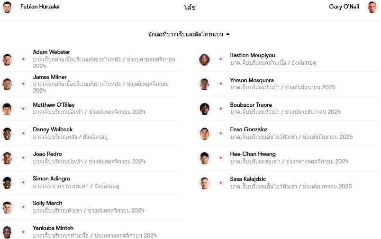Image resolution: width=381 pixels, height=239 pixels.
Task: Click the injury icon next to Sasa Kalajdzic
Action: click(x=221, y=183)
